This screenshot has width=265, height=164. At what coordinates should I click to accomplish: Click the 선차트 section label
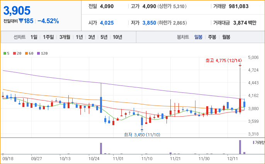click(x=20, y=37)
